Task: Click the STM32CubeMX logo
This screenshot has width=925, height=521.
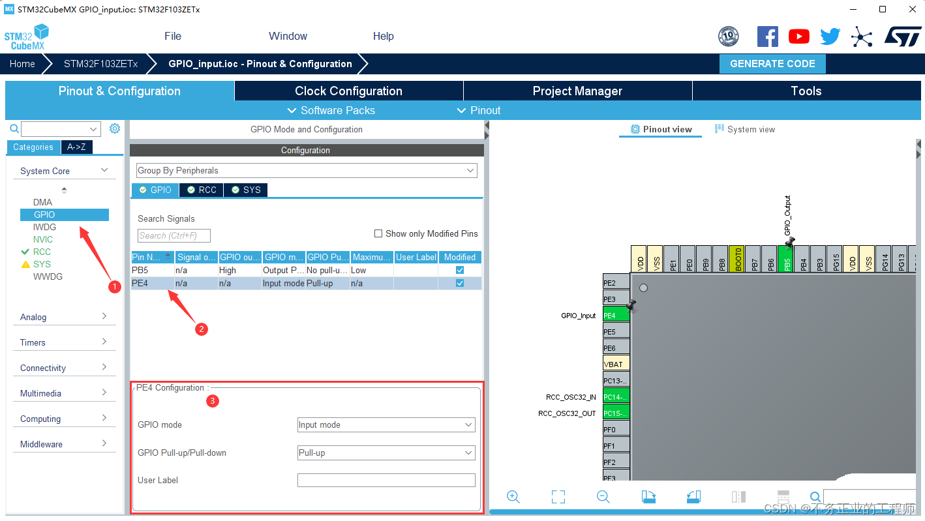Action: coord(27,37)
